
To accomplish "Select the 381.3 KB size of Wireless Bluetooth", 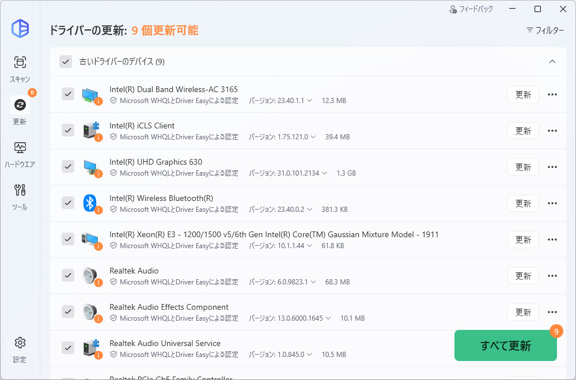I will click(334, 209).
